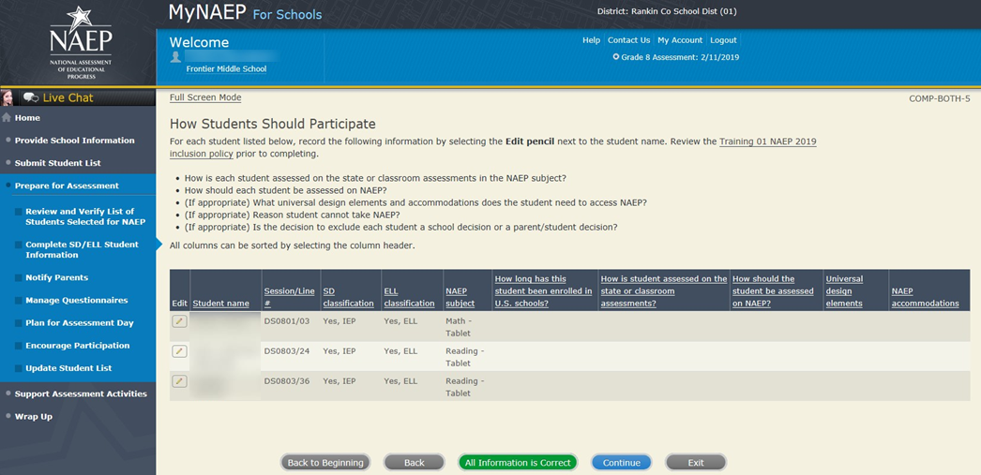
Task: Click the edit pencil for DS0801/03
Action: pos(179,321)
